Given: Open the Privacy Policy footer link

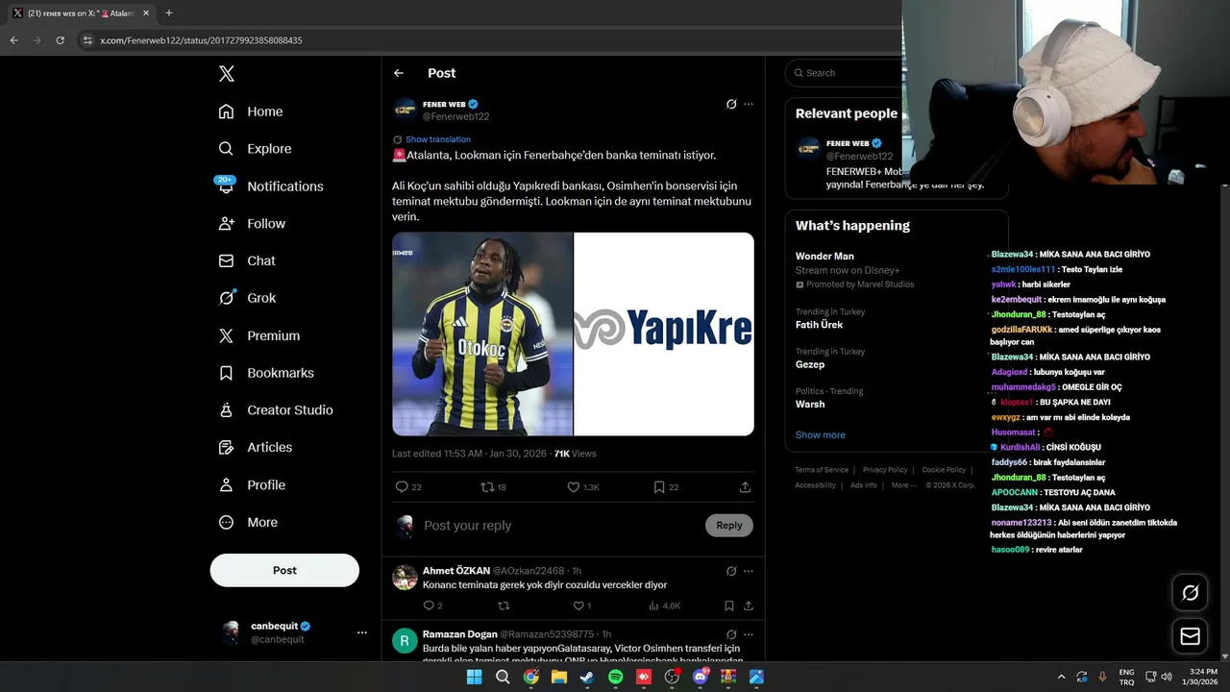Looking at the screenshot, I should (x=885, y=470).
